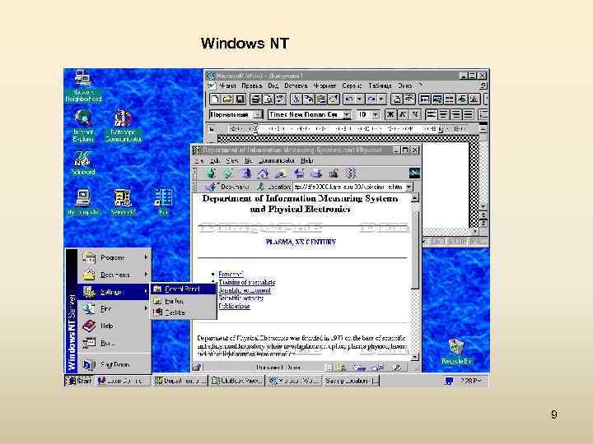Click the Netscape page scrollbar up arrow
Screen dimensions: 593x444
click(x=415, y=198)
